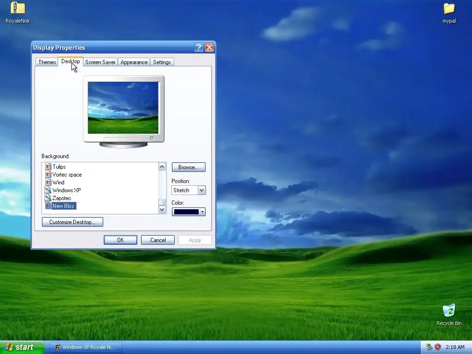The height and width of the screenshot is (354, 472).
Task: Click the 2:18 AM taskbar clock
Action: [x=455, y=347]
